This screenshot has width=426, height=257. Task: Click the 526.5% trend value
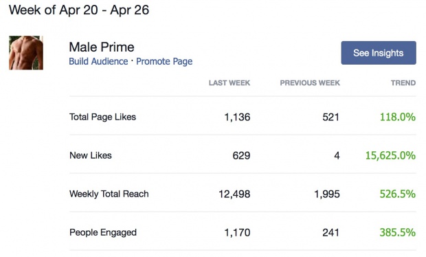pos(397,194)
